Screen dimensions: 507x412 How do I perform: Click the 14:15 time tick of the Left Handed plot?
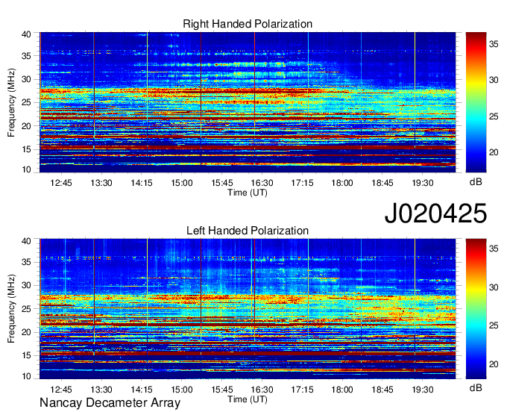[x=142, y=390]
